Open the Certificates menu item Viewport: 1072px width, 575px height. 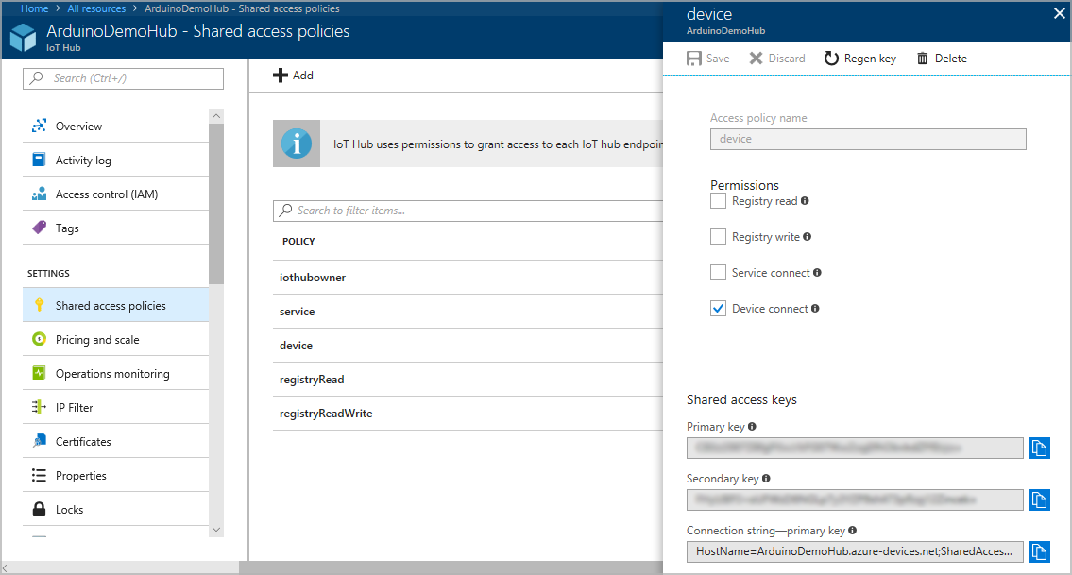115,441
